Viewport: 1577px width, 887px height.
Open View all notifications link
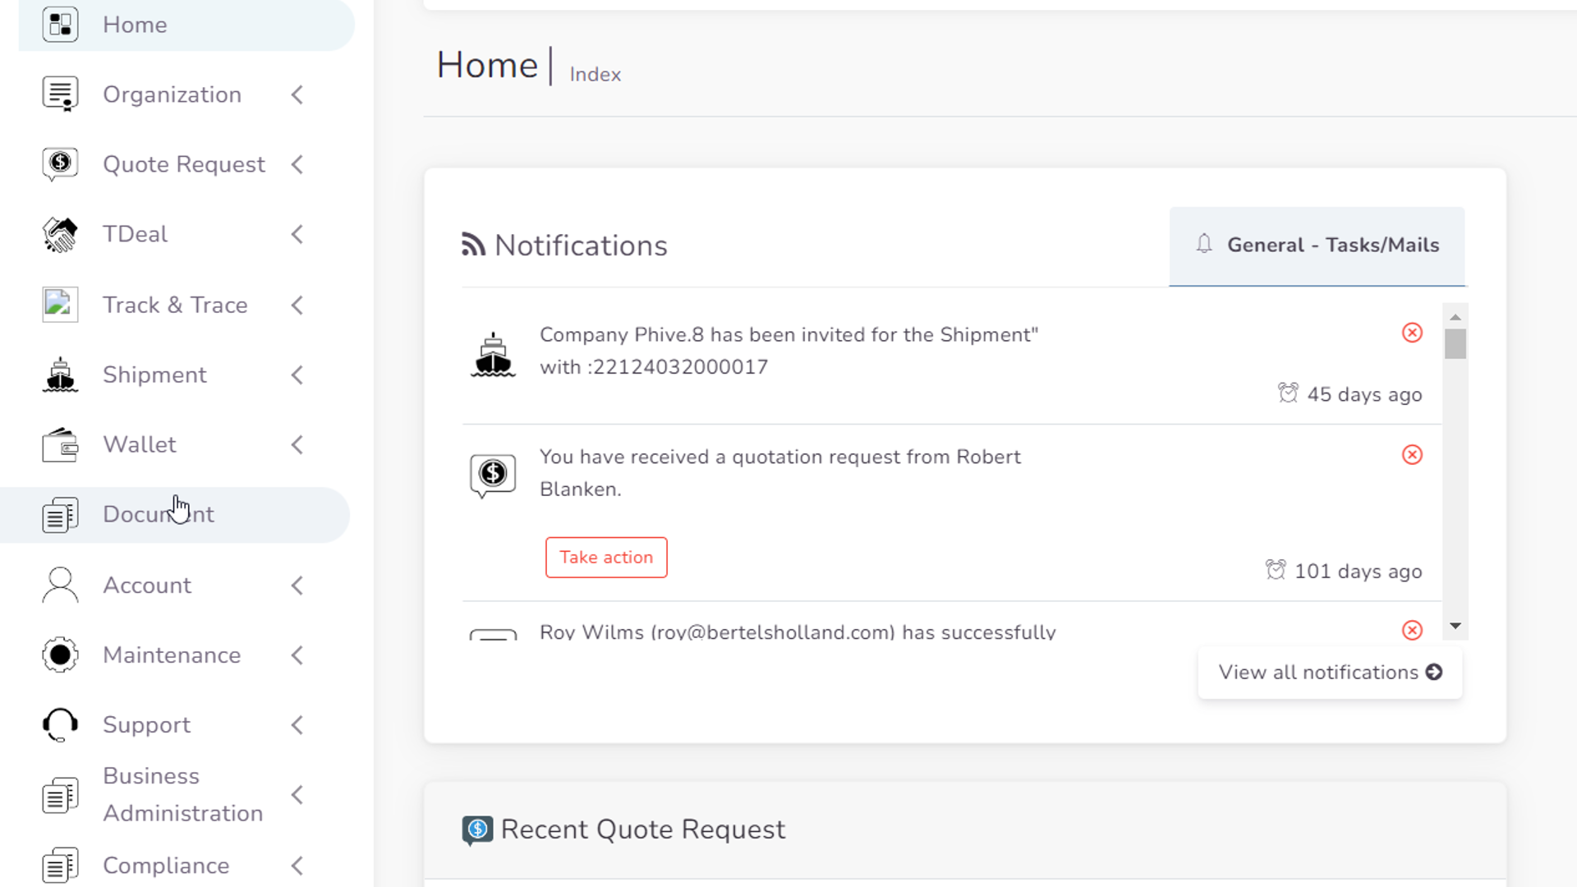pos(1330,673)
